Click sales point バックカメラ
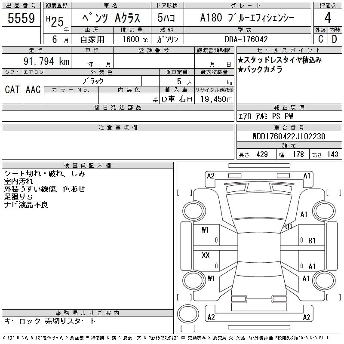 (x=260, y=70)
